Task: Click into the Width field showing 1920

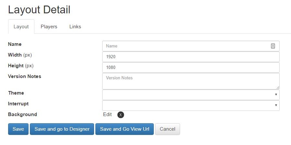Action: (191, 57)
